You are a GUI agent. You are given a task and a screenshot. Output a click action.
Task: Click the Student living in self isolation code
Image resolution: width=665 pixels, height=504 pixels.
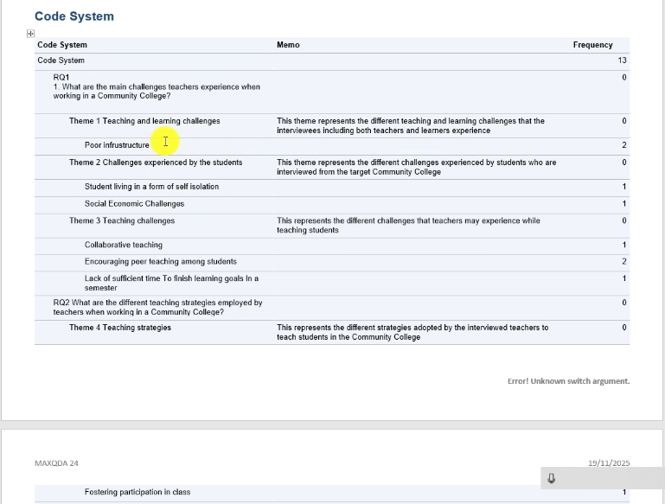click(151, 187)
